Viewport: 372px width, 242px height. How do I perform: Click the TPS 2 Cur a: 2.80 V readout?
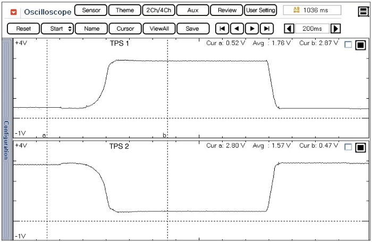(x=225, y=145)
